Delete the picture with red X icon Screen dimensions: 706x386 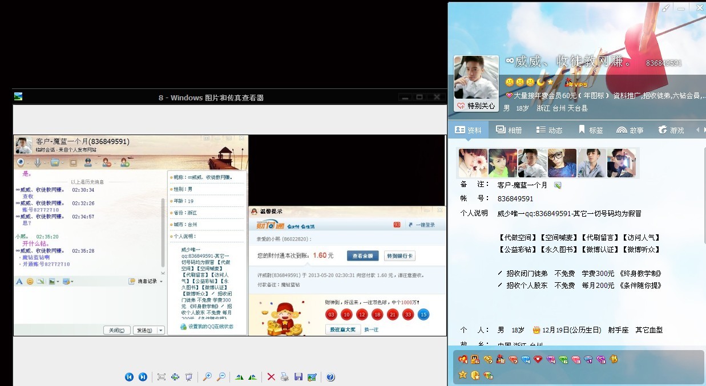click(x=271, y=377)
